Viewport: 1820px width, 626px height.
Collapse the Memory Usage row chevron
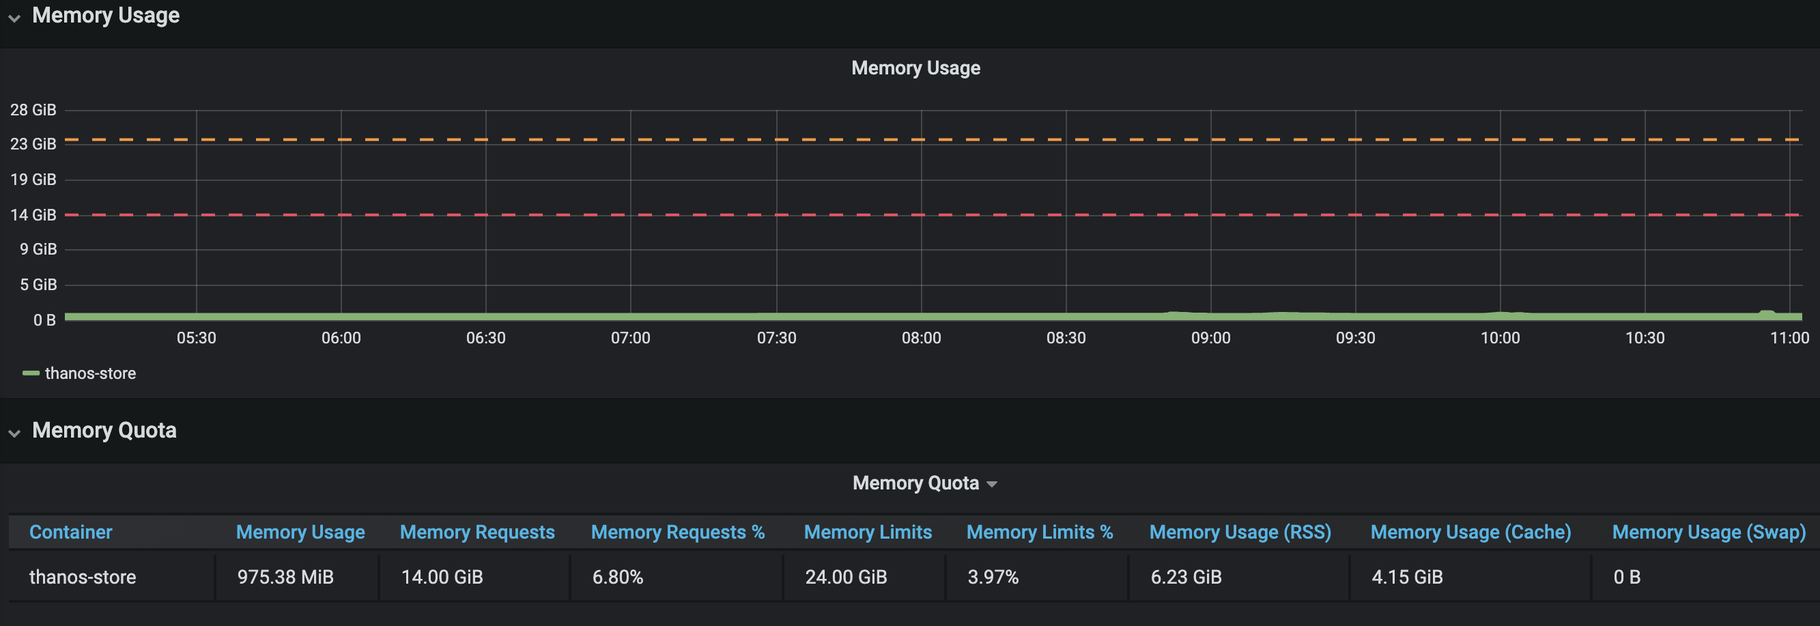[14, 18]
